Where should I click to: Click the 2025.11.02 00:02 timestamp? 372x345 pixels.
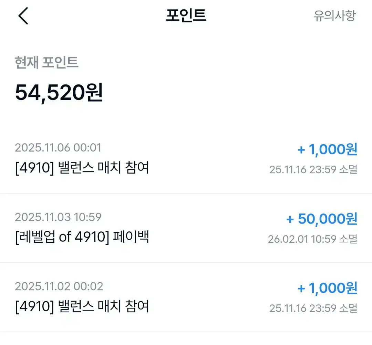[x=59, y=286]
